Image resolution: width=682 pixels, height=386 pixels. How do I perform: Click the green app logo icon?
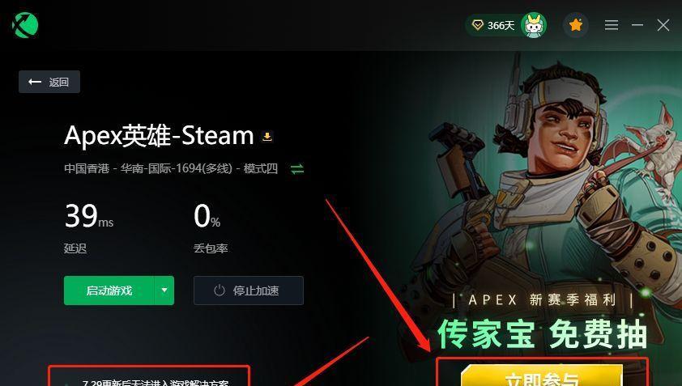(25, 25)
